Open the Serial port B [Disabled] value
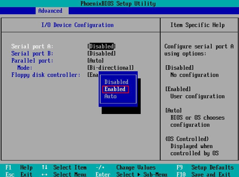 point(101,54)
